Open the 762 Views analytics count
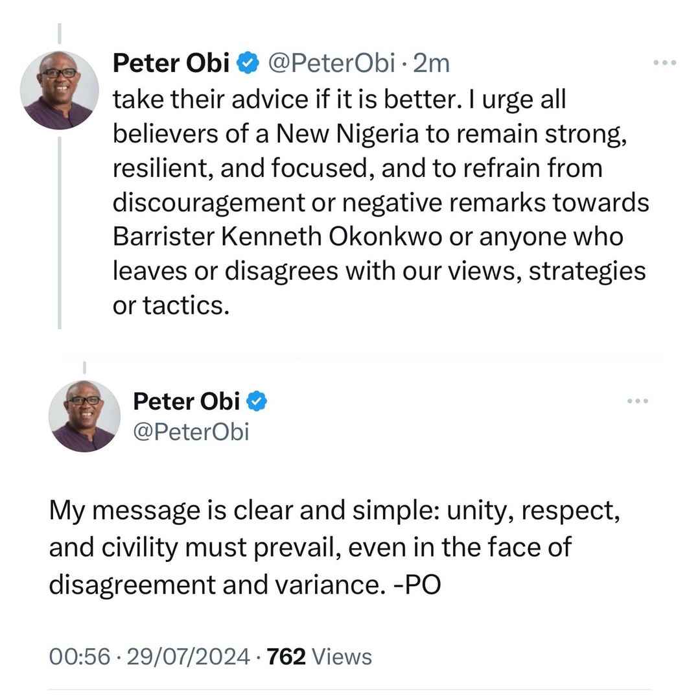The image size is (700, 700). [x=319, y=657]
